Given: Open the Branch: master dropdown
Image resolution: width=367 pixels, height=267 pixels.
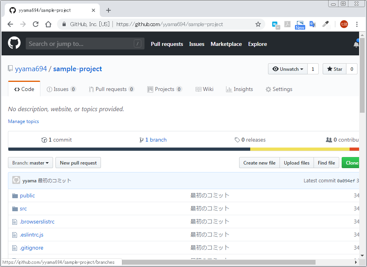Looking at the screenshot, I should tap(30, 163).
